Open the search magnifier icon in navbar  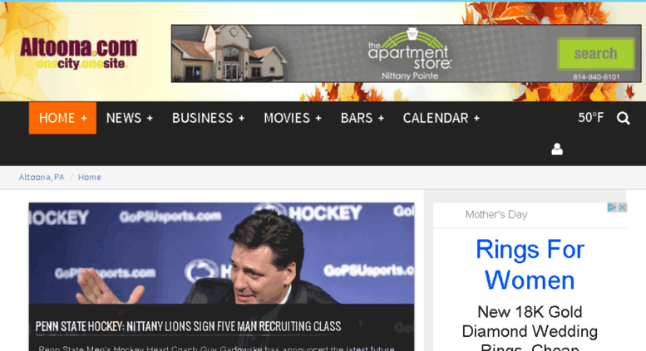coord(623,119)
